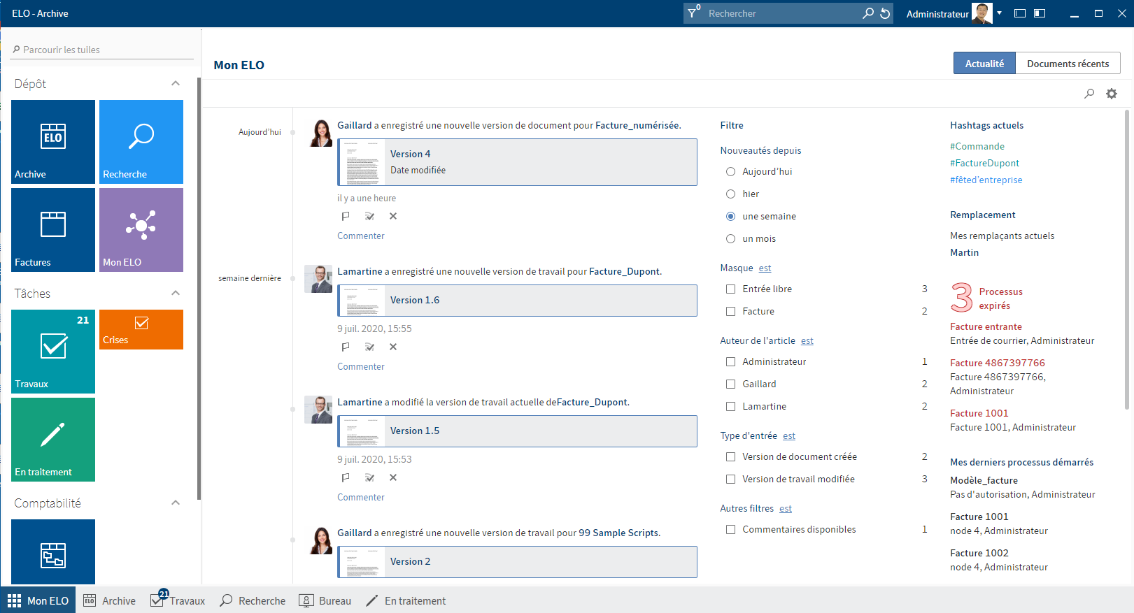
Task: Select the Aujourd'hui radio button
Action: coord(730,171)
